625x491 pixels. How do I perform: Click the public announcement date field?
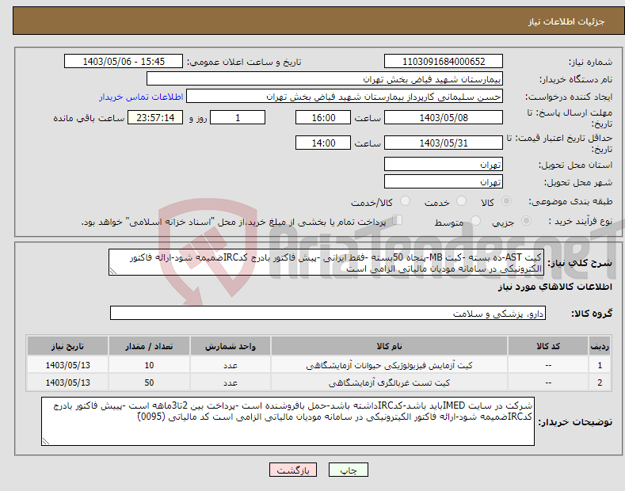pos(124,62)
